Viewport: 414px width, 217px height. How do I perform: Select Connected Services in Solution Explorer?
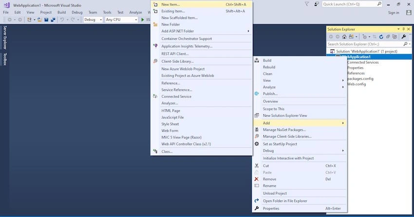[363, 62]
